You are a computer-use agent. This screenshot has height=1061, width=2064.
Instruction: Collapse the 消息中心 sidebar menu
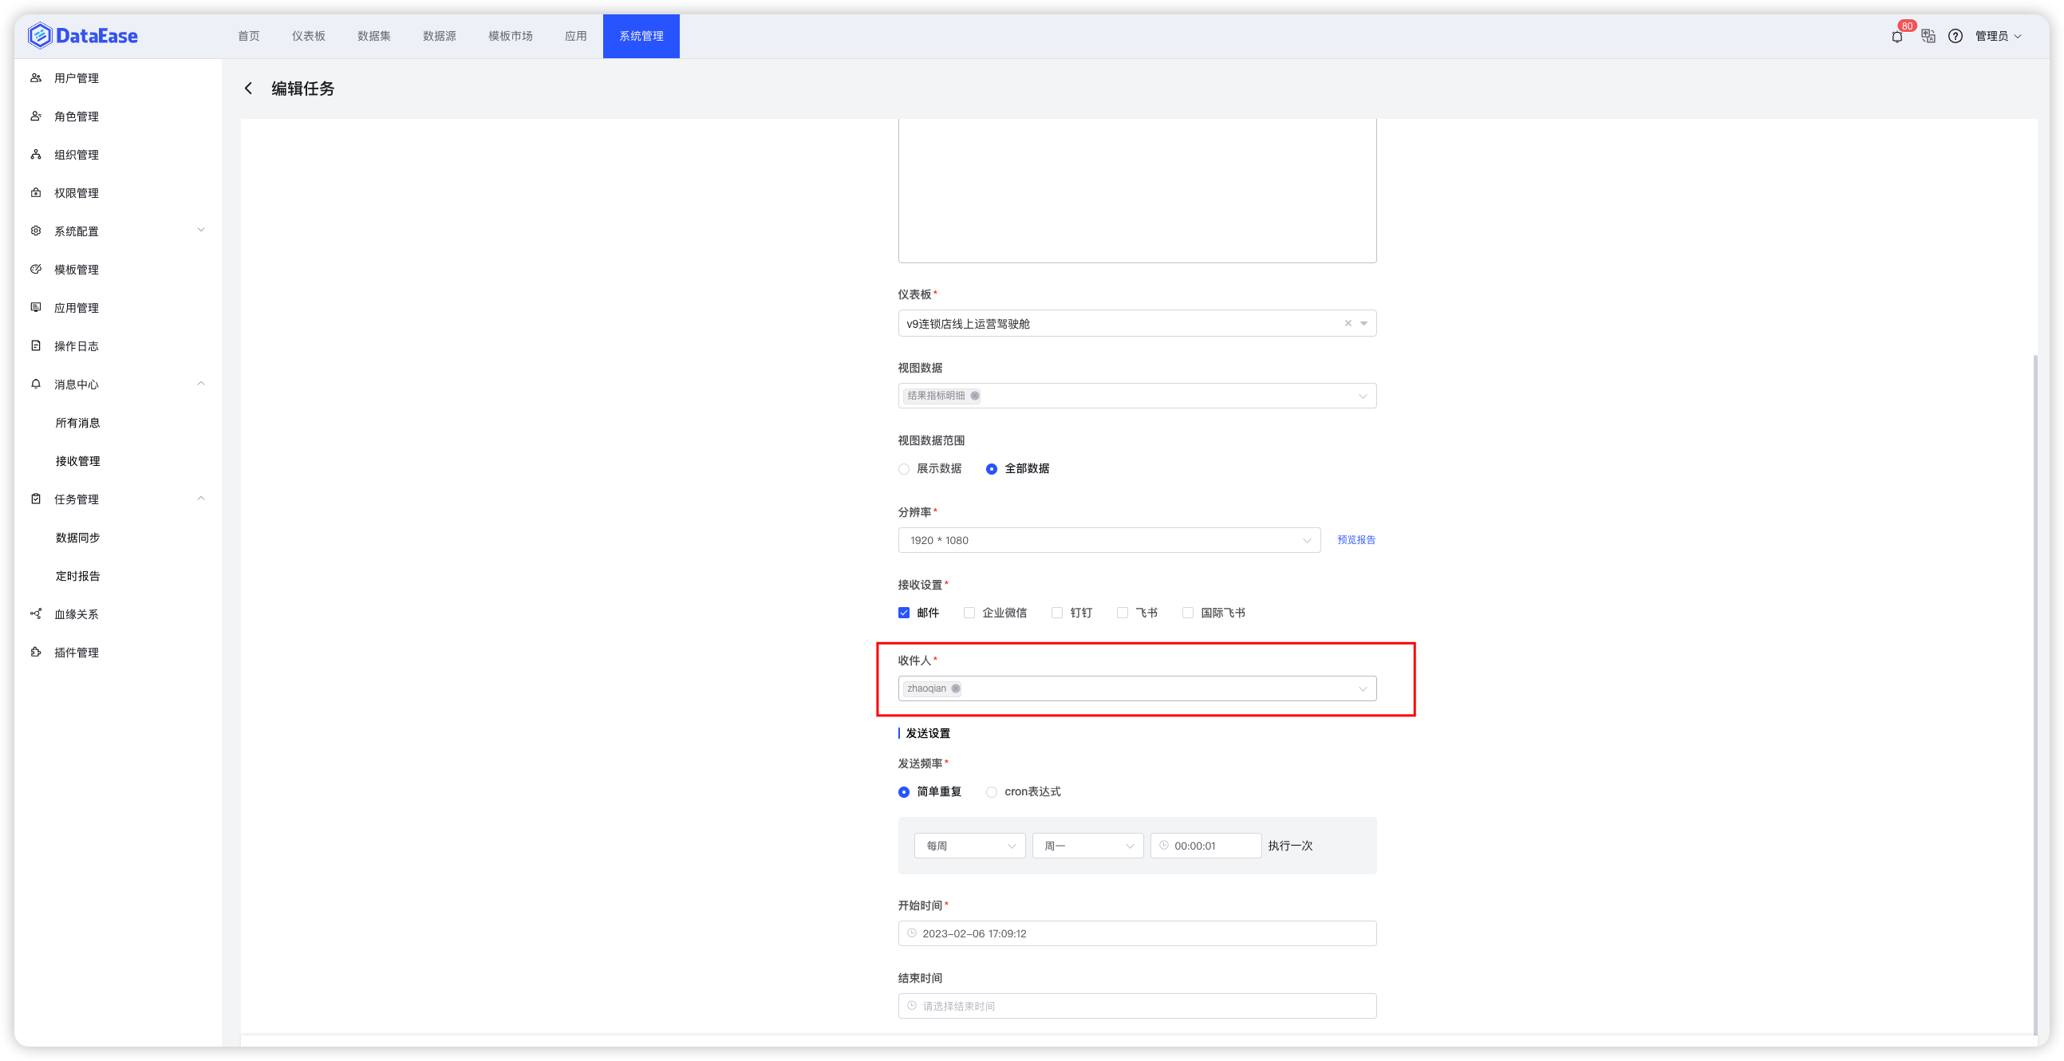tap(118, 384)
